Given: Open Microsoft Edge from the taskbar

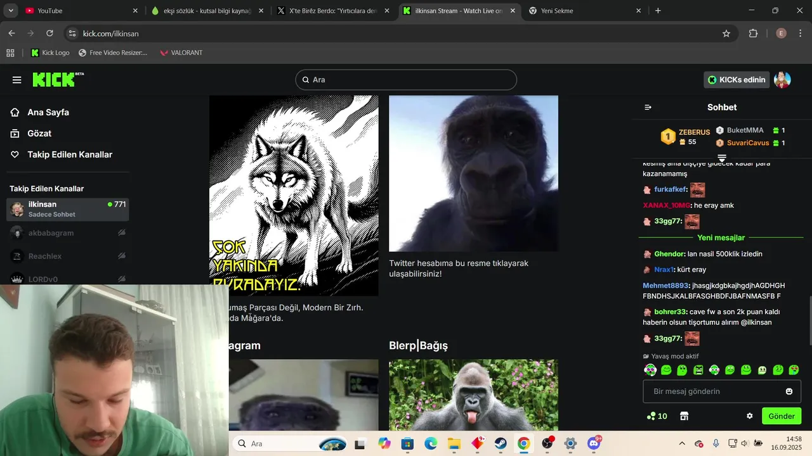Looking at the screenshot, I should click(x=431, y=443).
